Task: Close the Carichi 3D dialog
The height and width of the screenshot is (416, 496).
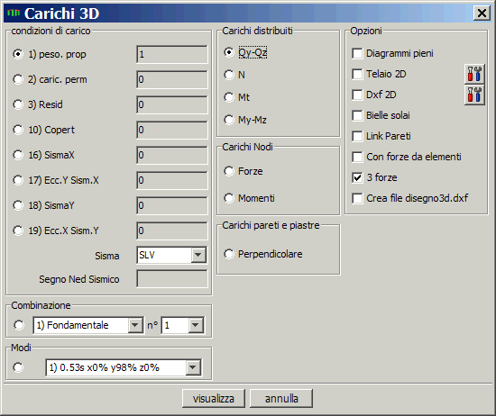Action: (482, 14)
